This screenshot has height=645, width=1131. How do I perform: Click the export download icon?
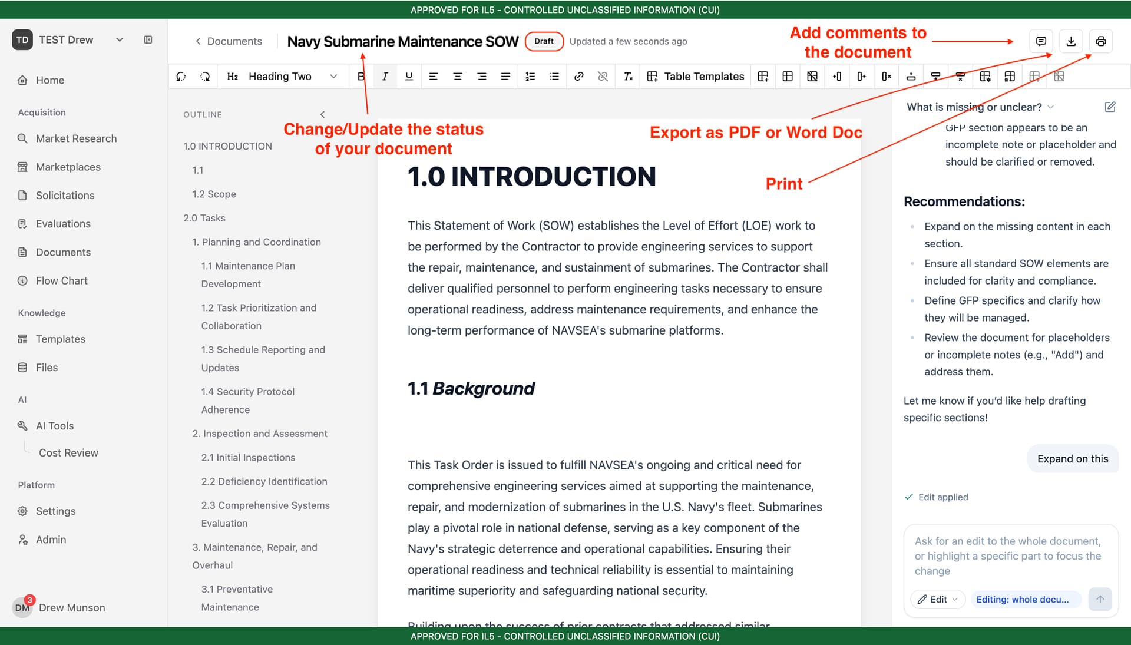1071,41
